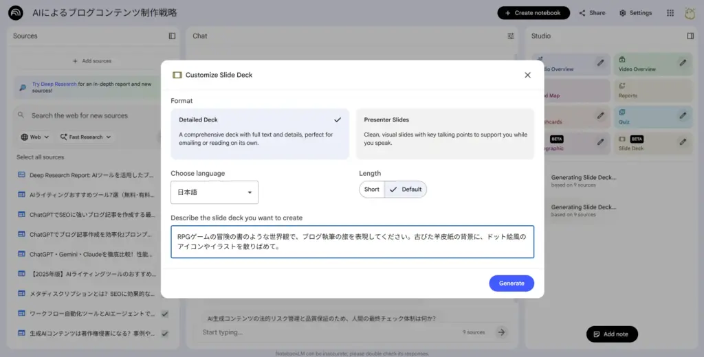Close the Customize Slide Deck dialog
Screen dimensions: 704x357
[527, 75]
